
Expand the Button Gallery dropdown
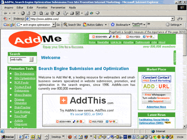tap(106, 24)
